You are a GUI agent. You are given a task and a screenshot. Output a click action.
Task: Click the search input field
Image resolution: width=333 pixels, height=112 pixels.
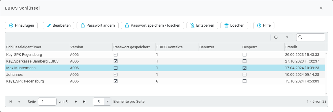[x=310, y=37]
